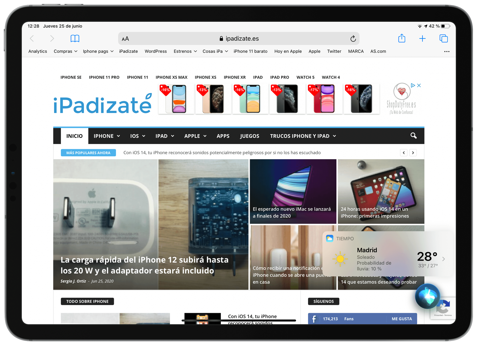478x346 pixels.
Task: Open the WordPress bookmark
Action: click(x=156, y=51)
